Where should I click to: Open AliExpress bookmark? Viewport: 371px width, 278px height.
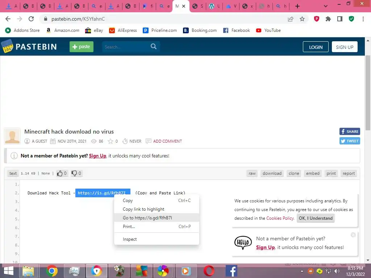click(123, 30)
